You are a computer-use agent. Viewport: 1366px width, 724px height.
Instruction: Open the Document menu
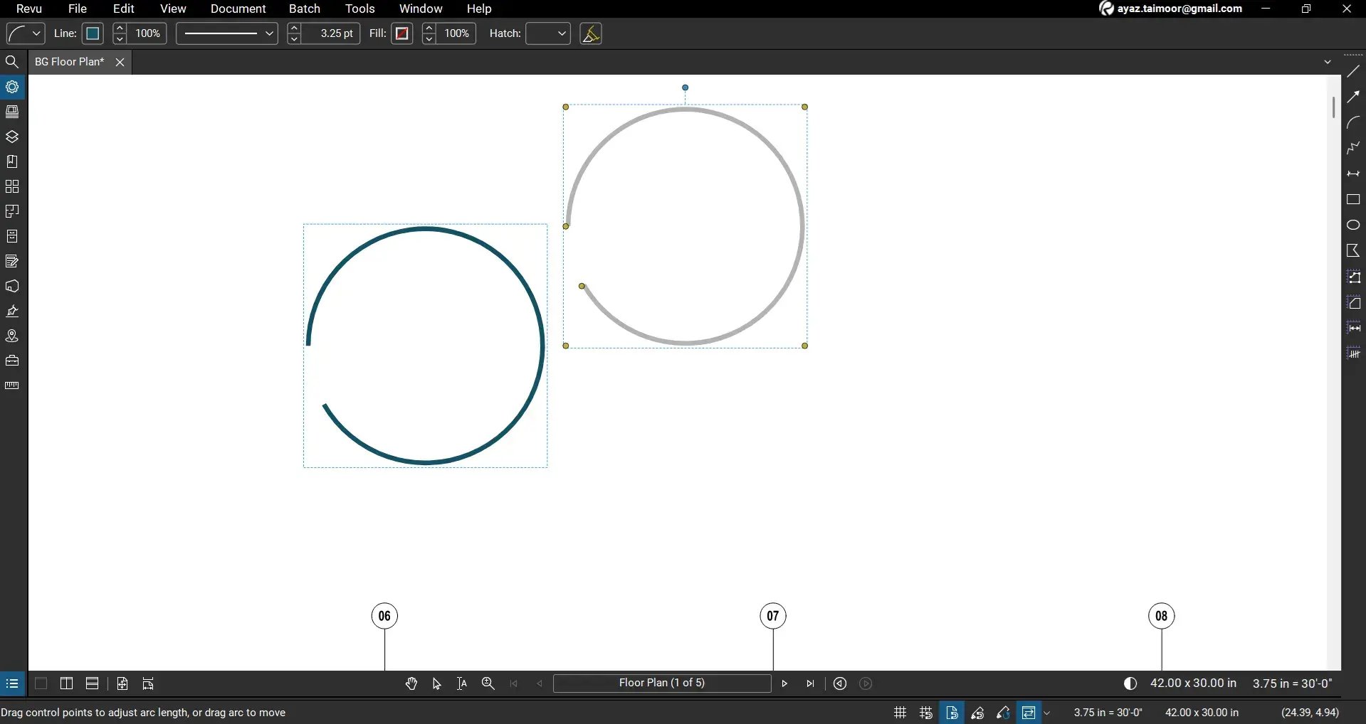[x=238, y=9]
